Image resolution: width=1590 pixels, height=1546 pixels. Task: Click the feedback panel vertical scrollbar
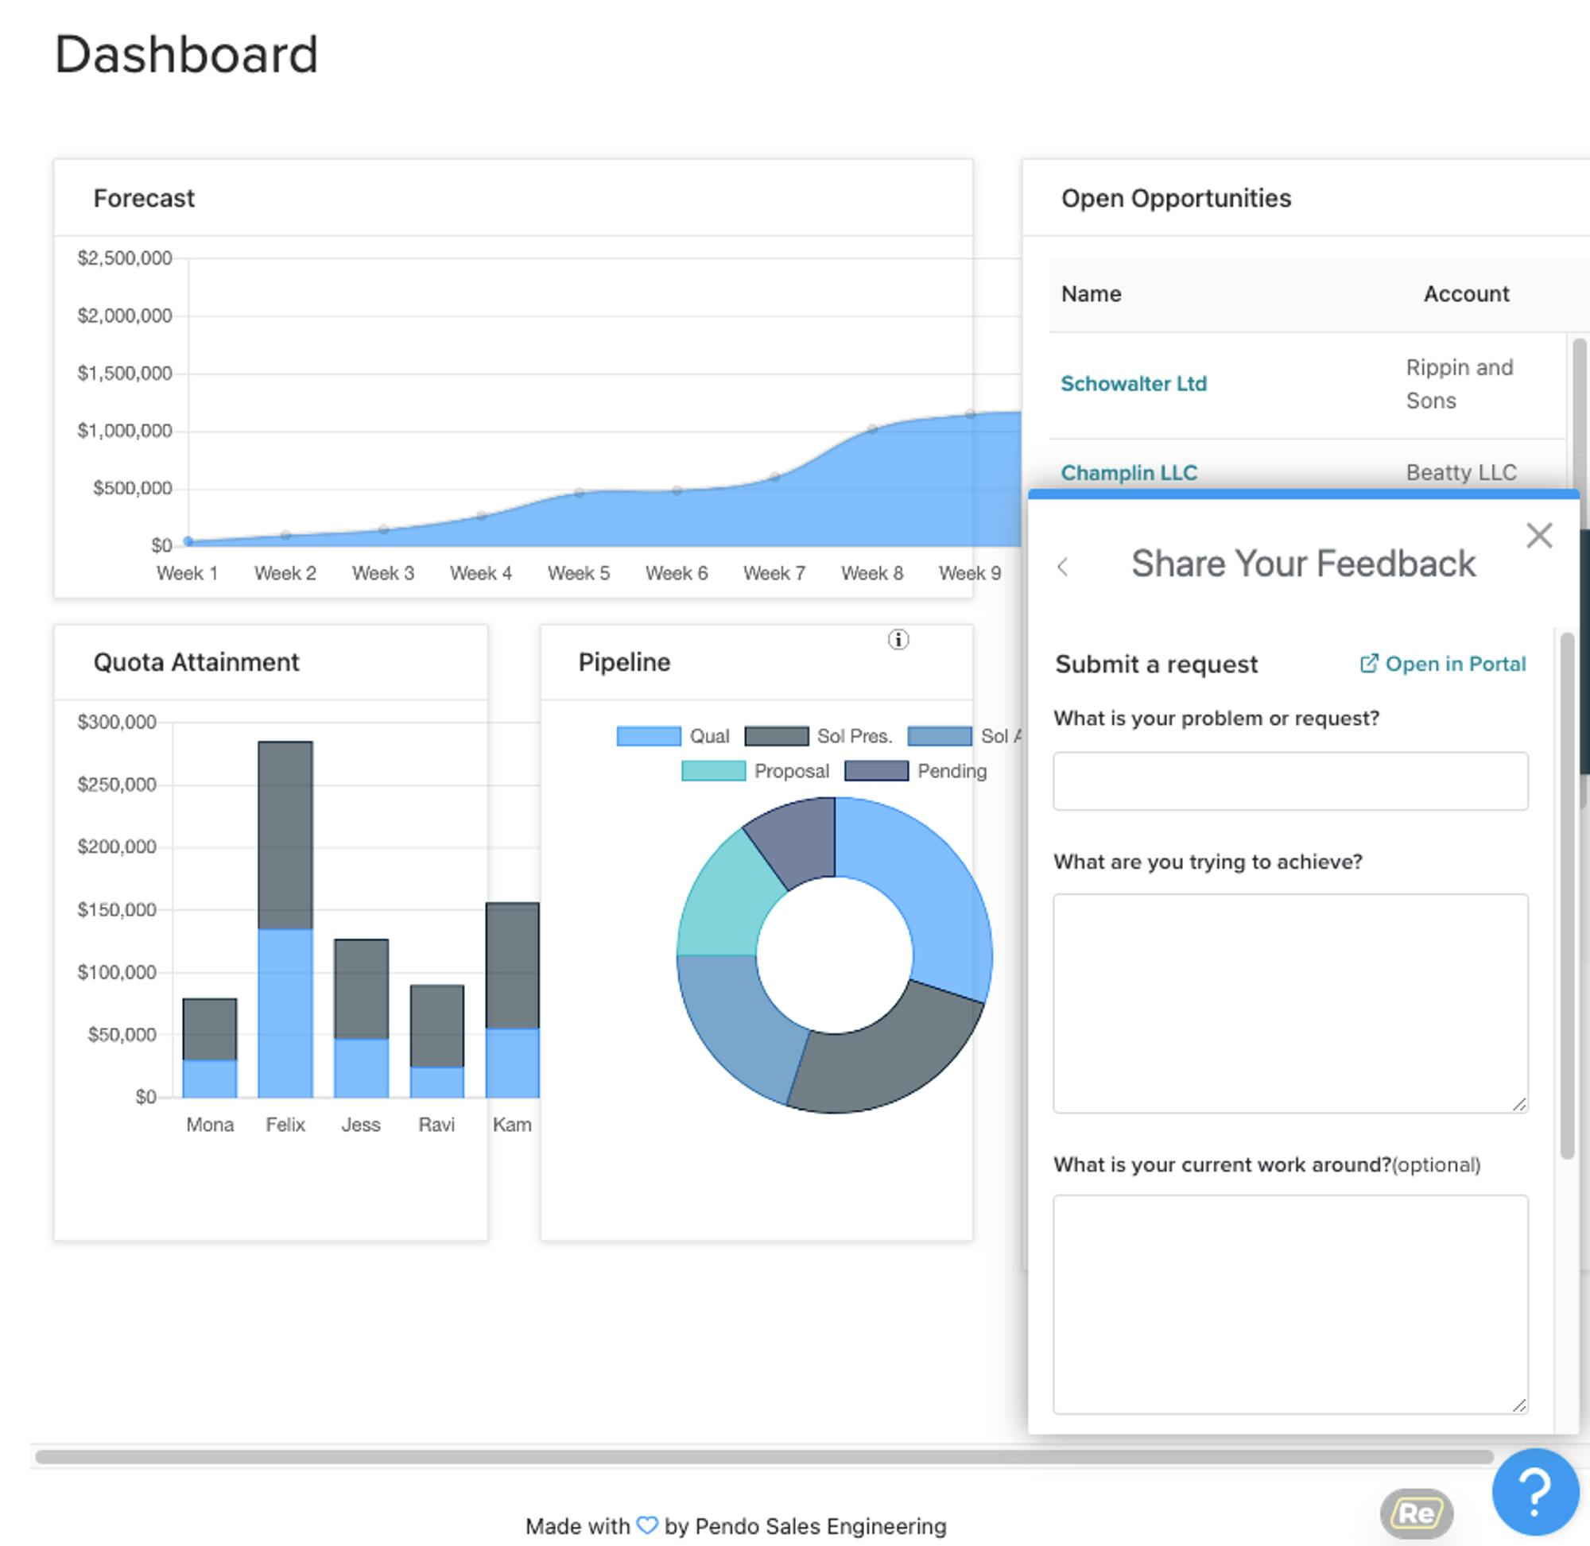[x=1566, y=893]
